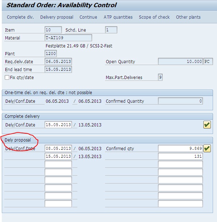Click last empty delivery date field

58,204
